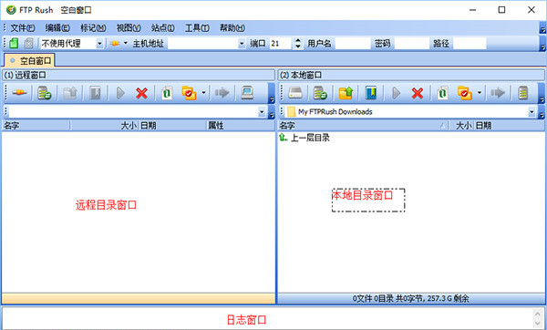The height and width of the screenshot is (330, 547).
Task: Click refresh icon in the local window toolbar
Action: click(443, 93)
